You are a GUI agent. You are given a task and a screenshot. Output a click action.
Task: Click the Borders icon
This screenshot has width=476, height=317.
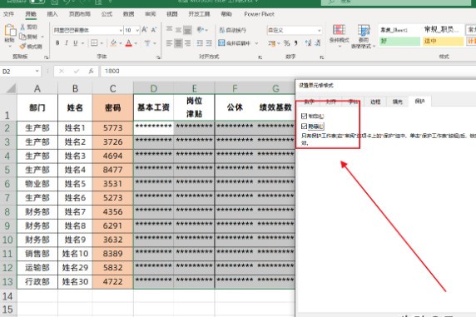click(94, 43)
